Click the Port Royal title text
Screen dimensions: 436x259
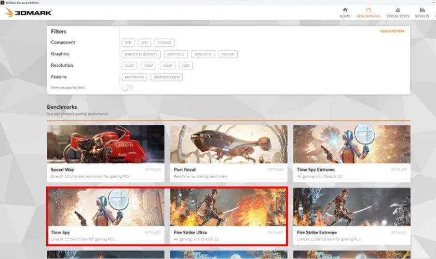[x=185, y=169]
